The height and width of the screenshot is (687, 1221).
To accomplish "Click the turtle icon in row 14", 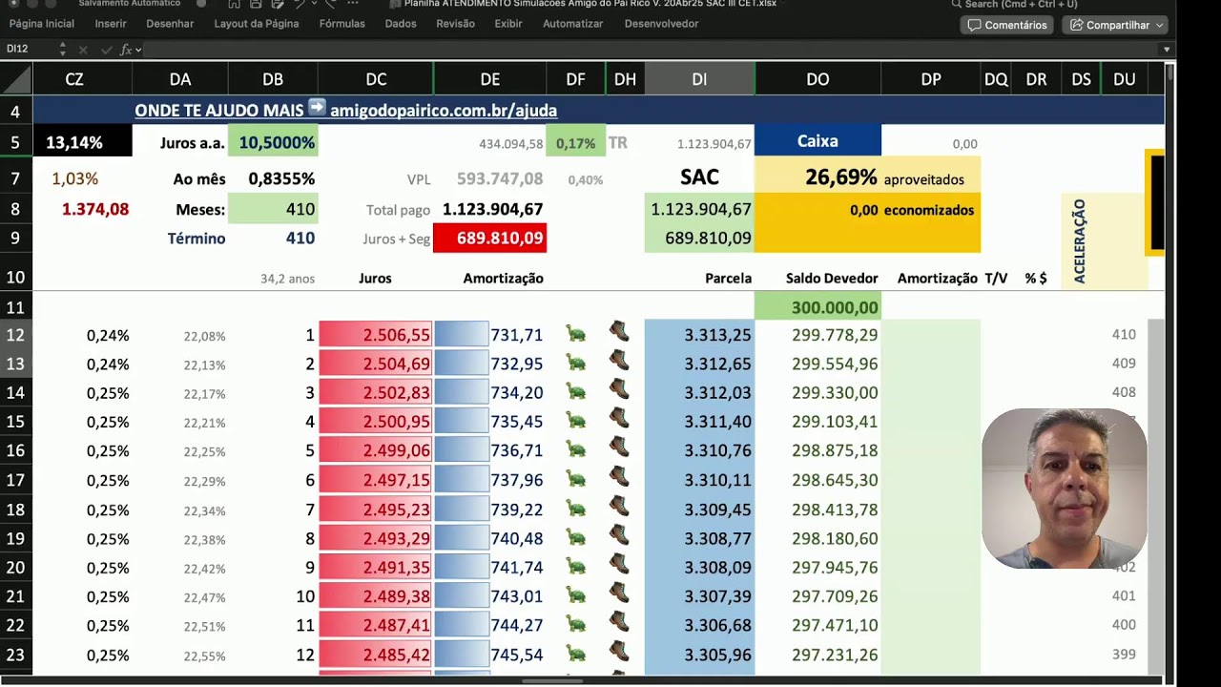I will point(576,392).
